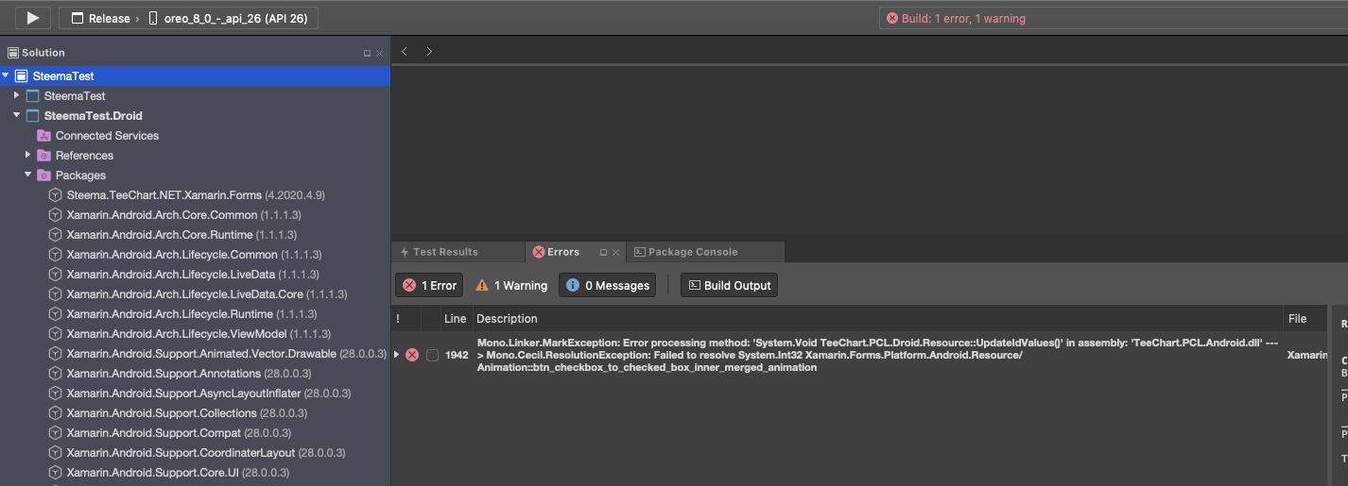
Task: Sort by the ! severity column header
Action: 398,319
